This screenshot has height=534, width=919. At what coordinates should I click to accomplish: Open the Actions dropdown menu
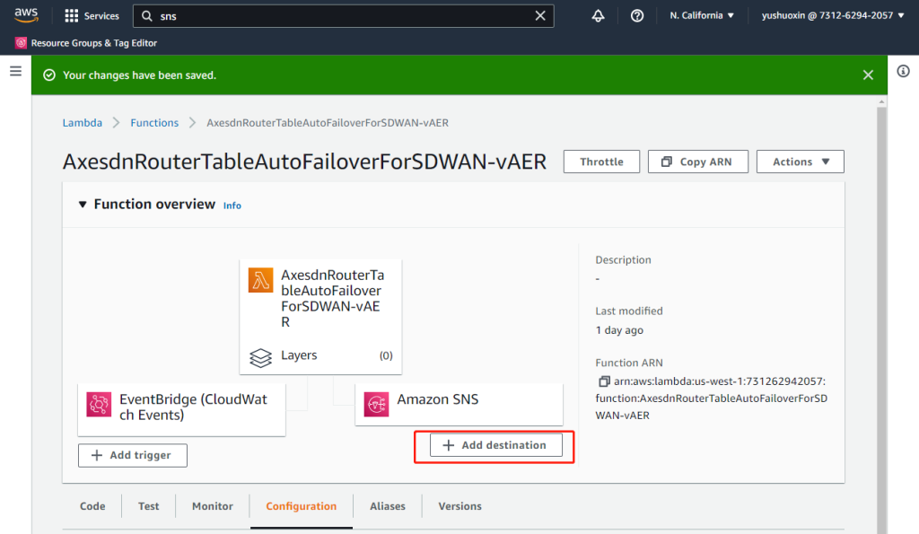coord(801,162)
